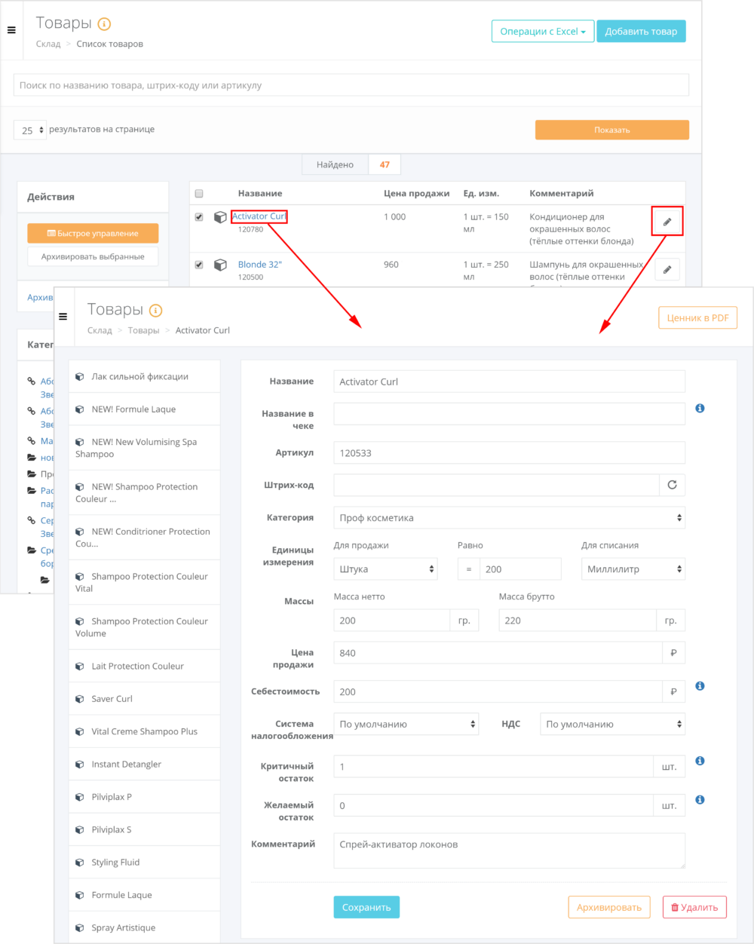This screenshot has height=944, width=754.
Task: Click the orange Показать button
Action: 612,130
